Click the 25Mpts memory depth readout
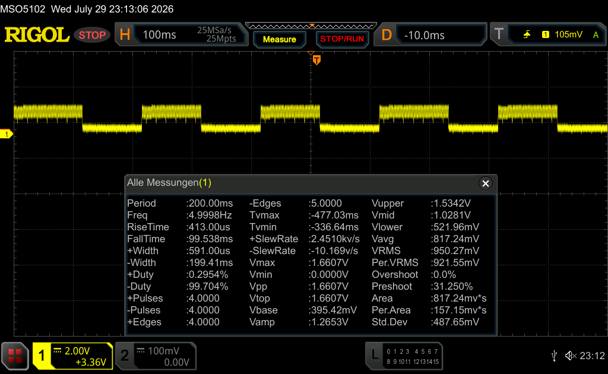The image size is (608, 374). click(x=221, y=39)
